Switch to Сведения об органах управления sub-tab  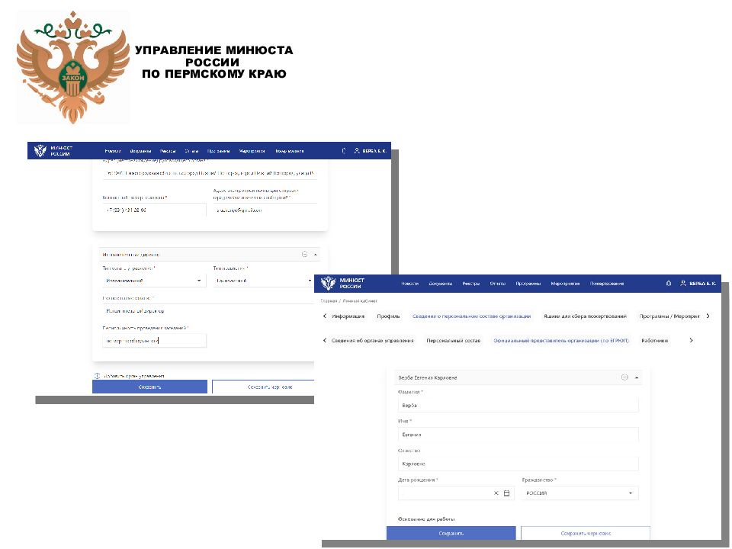click(373, 340)
